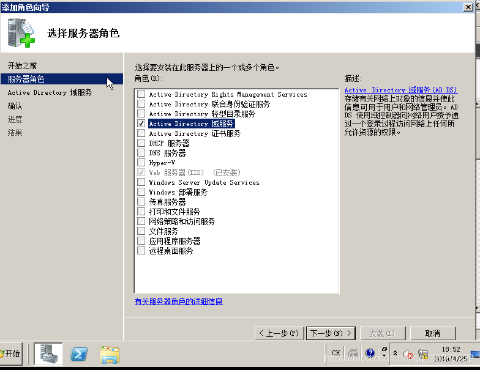This screenshot has width=480, height=370.
Task: Click the network warning tray icon
Action: [422, 355]
